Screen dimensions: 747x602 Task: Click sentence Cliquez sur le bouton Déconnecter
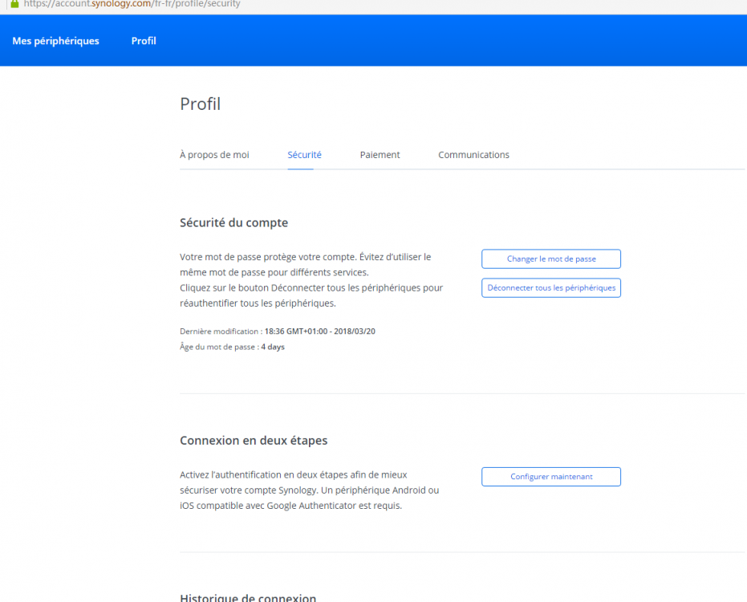[311, 295]
